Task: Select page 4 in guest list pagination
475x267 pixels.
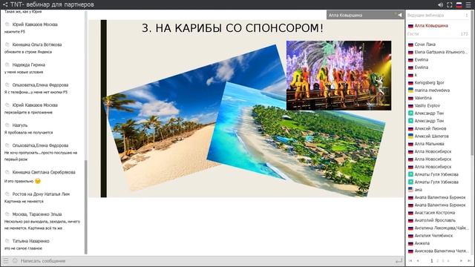Action: pyautogui.click(x=448, y=260)
